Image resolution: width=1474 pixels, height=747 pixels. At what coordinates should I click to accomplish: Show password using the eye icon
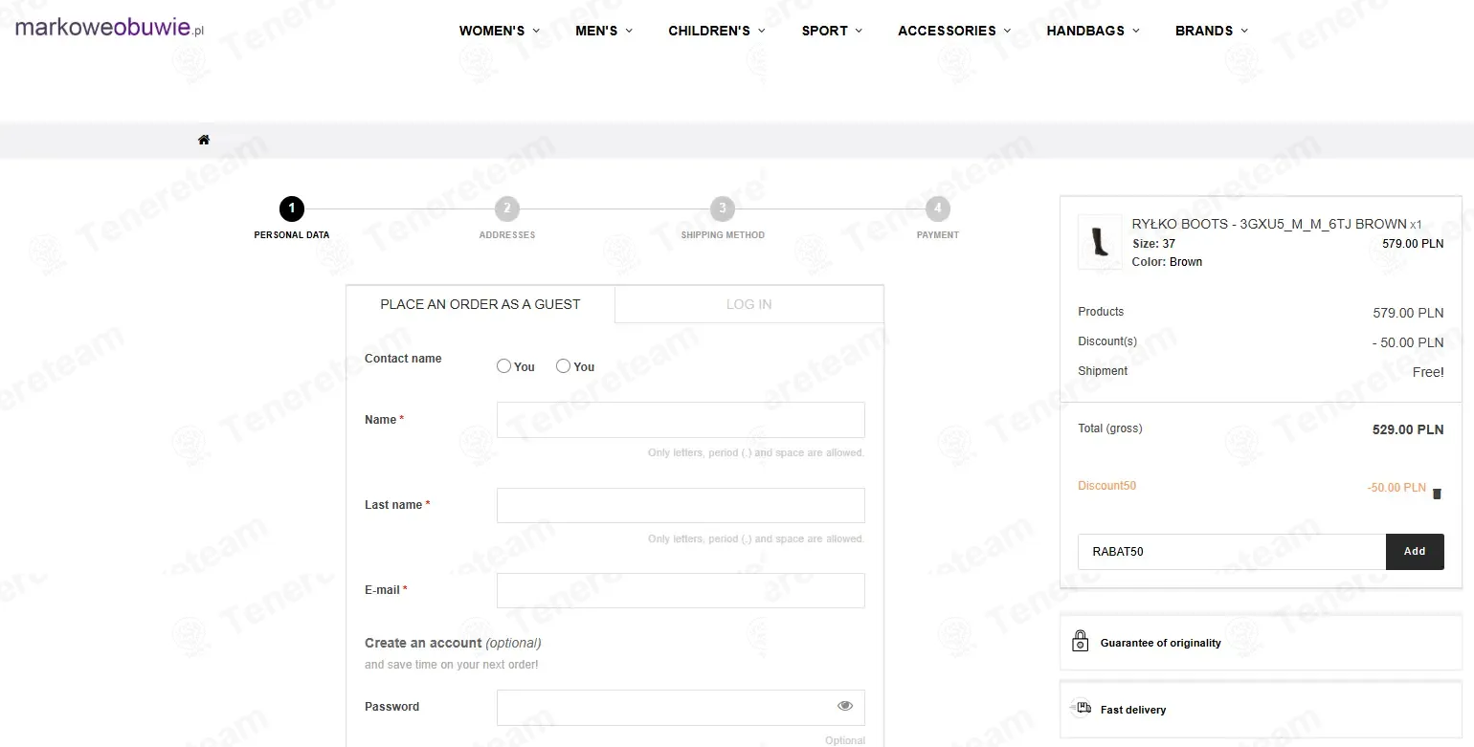click(x=845, y=706)
